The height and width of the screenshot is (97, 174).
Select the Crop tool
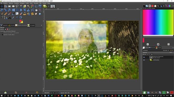[36, 6]
